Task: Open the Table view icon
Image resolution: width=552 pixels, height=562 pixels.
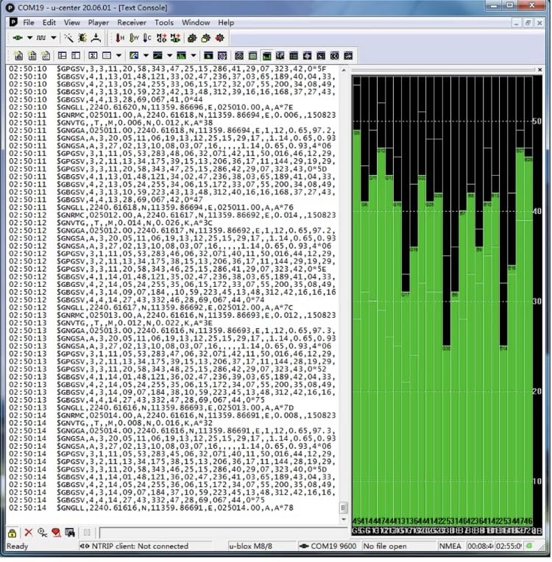Action: [x=107, y=56]
